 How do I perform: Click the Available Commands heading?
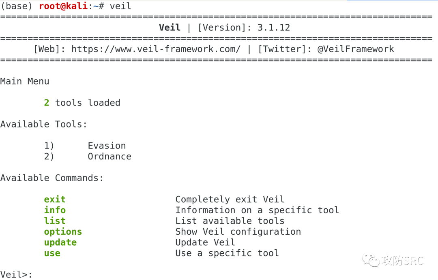pyautogui.click(x=52, y=178)
